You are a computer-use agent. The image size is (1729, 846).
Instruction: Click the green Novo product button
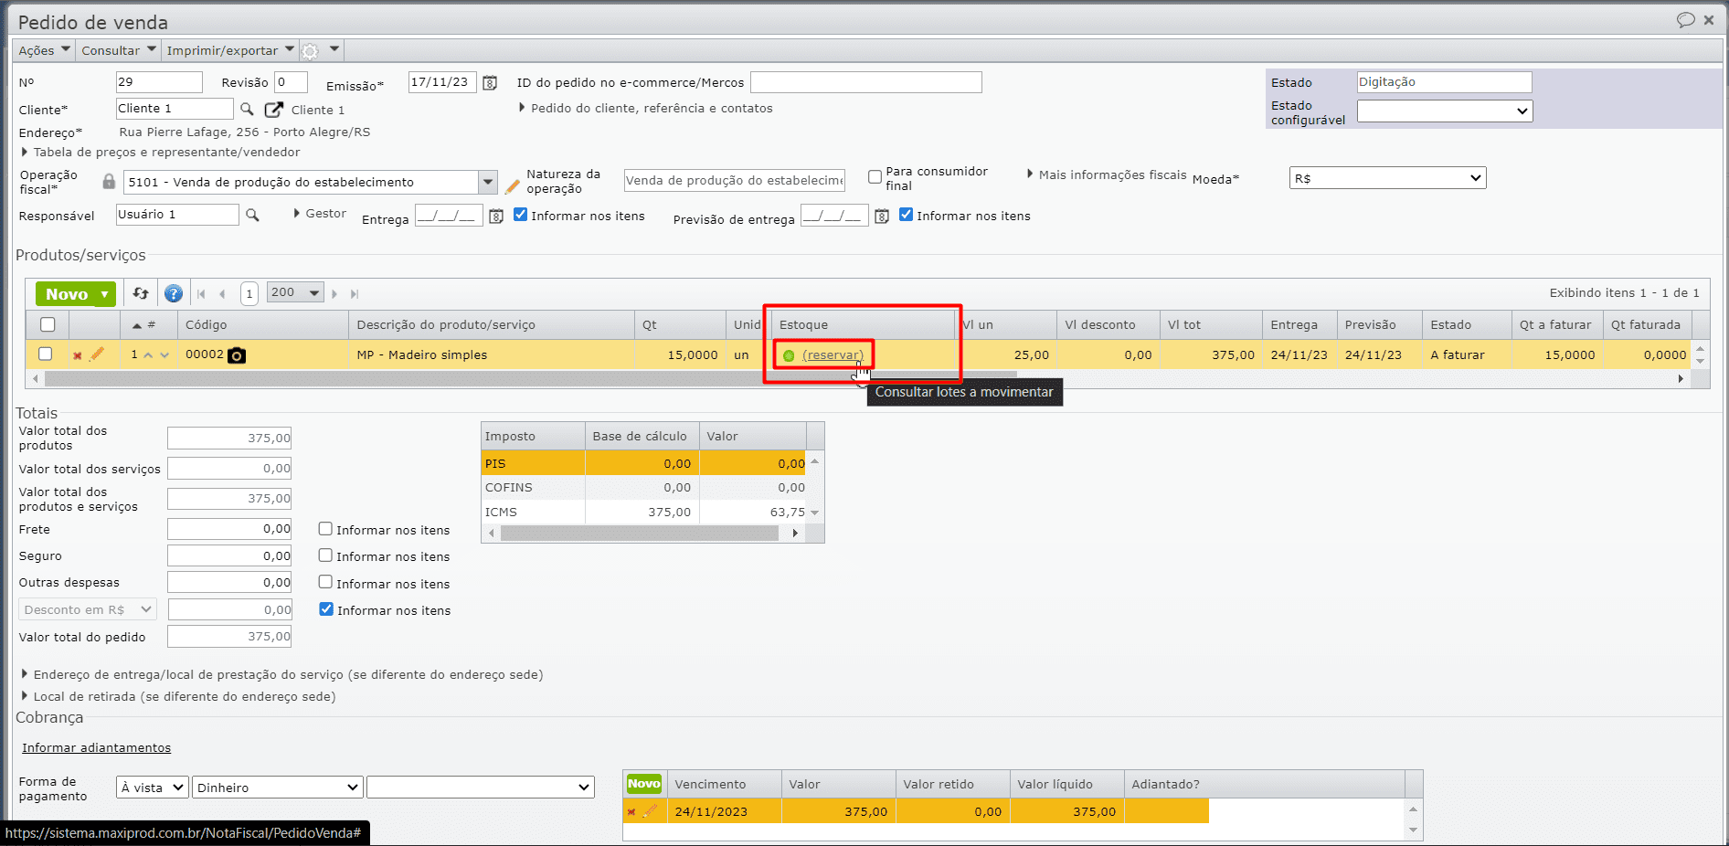click(x=76, y=294)
